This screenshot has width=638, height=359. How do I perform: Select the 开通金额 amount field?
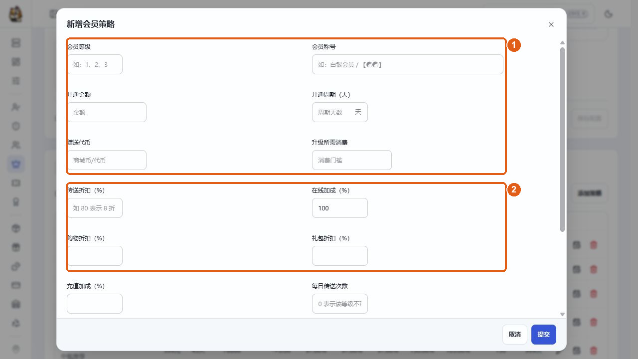click(x=107, y=112)
